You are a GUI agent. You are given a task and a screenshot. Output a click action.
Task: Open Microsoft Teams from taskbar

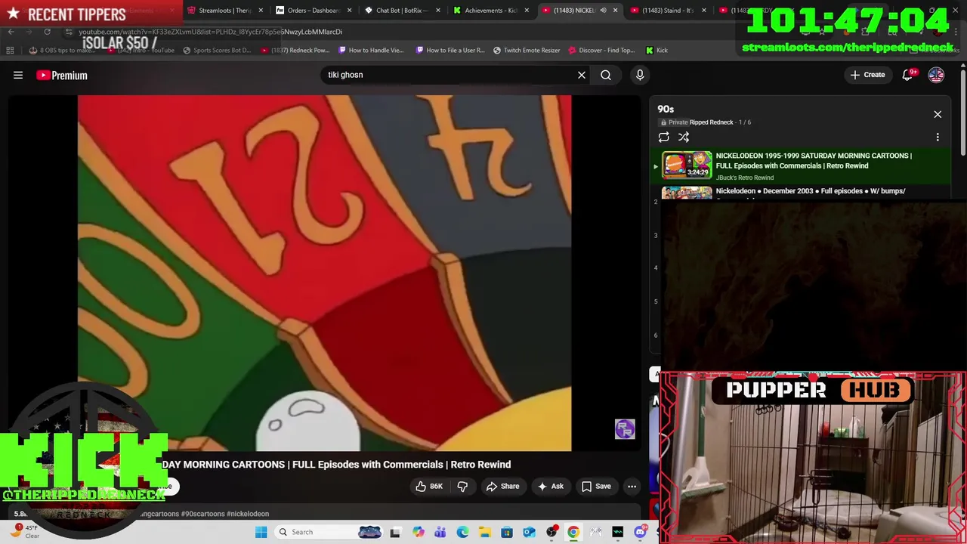440,533
